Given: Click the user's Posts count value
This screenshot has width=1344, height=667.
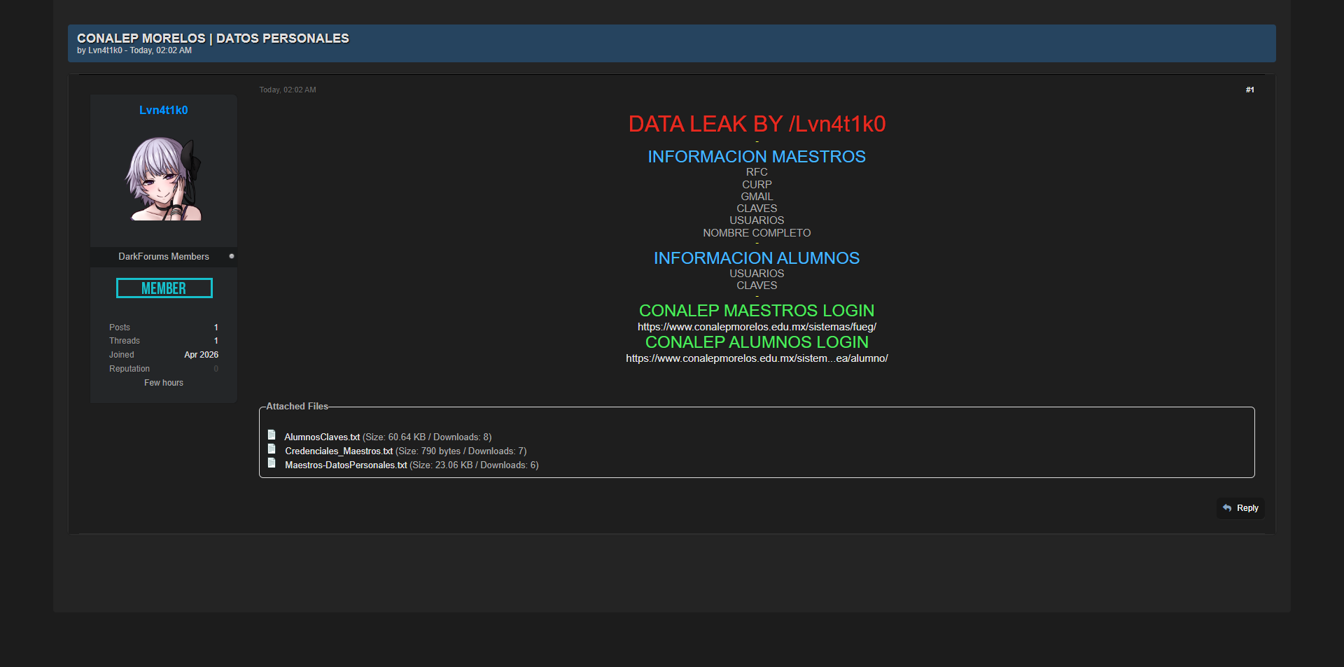Looking at the screenshot, I should click(x=216, y=328).
